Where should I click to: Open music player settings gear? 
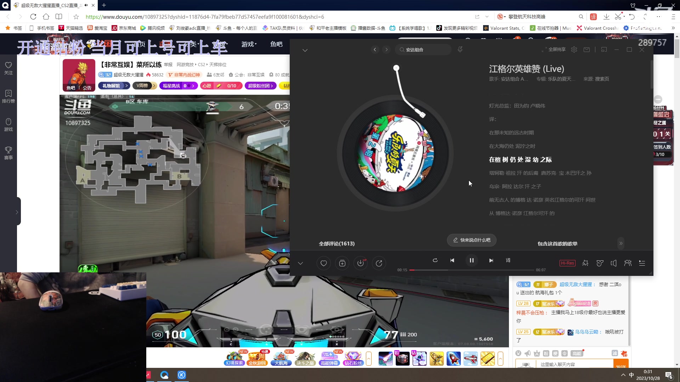click(x=574, y=50)
